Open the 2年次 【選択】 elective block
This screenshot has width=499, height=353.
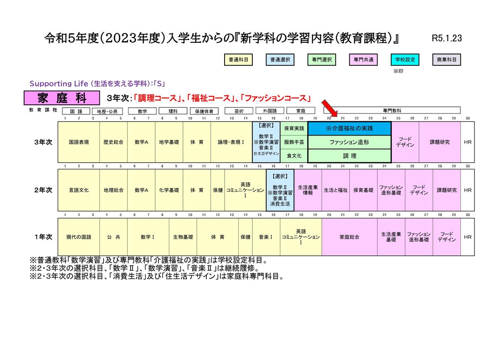point(280,190)
